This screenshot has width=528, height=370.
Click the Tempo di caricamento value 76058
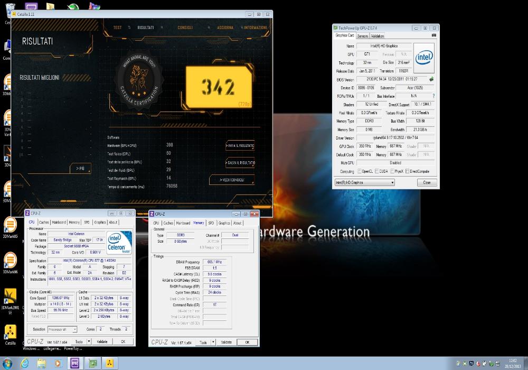[172, 186]
